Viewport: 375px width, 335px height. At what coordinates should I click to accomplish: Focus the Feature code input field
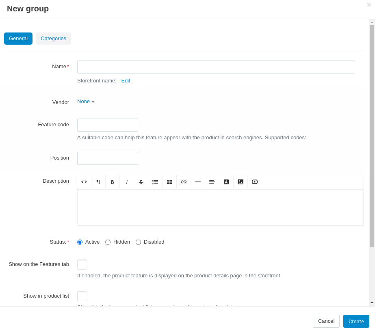(x=108, y=125)
